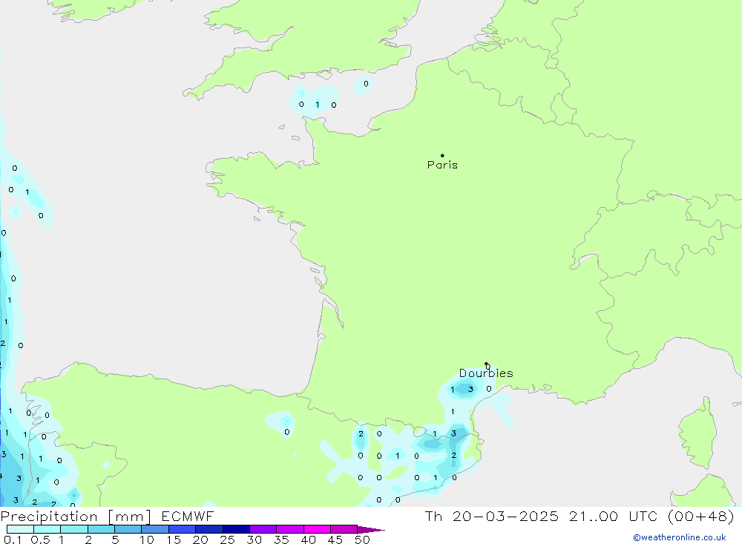The image size is (742, 544).
Task: Click the '0.5' legend scale label
Action: click(40, 540)
